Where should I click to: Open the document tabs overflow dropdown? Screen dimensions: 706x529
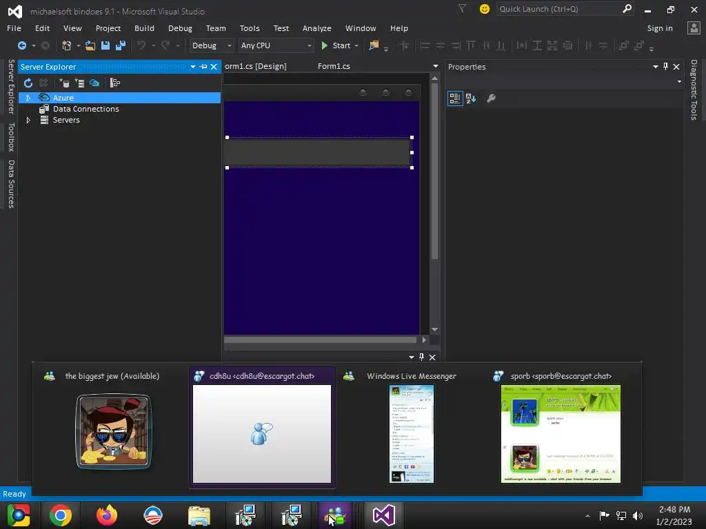click(436, 66)
